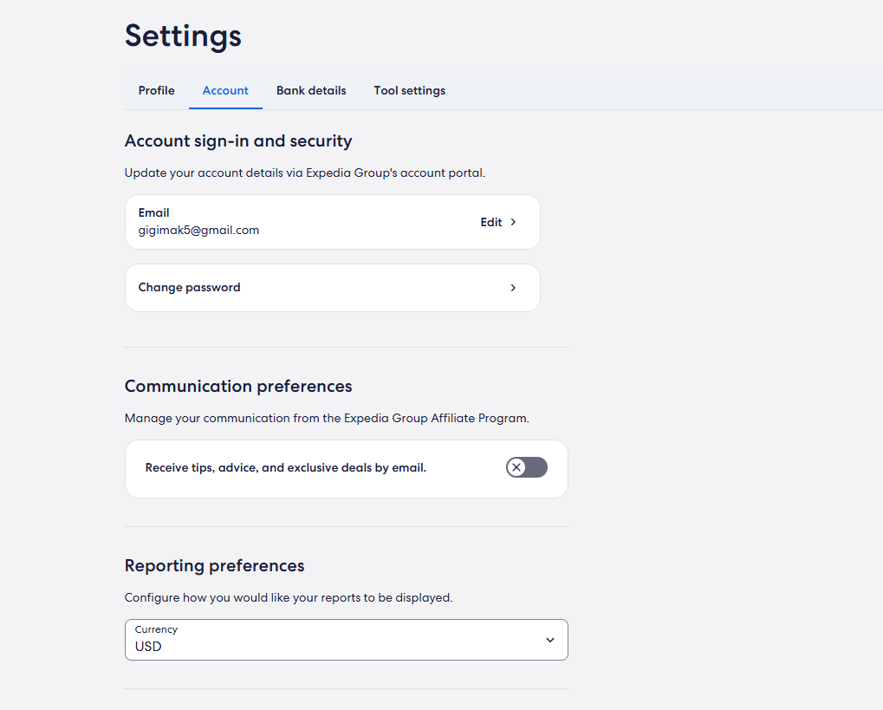The height and width of the screenshot is (710, 883).
Task: Open the Profile tab
Action: click(156, 90)
